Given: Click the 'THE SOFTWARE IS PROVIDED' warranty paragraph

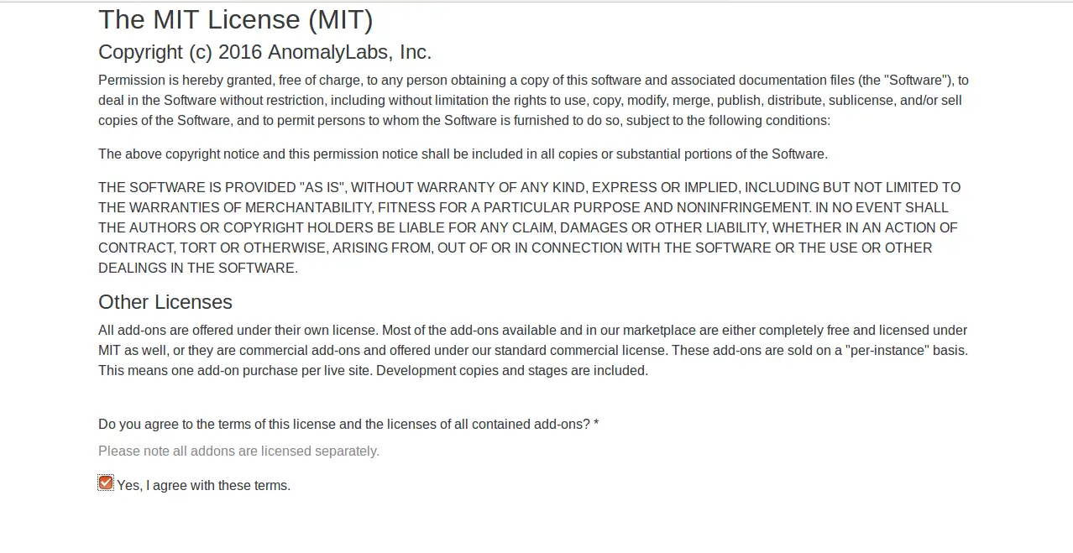Looking at the screenshot, I should (x=529, y=227).
